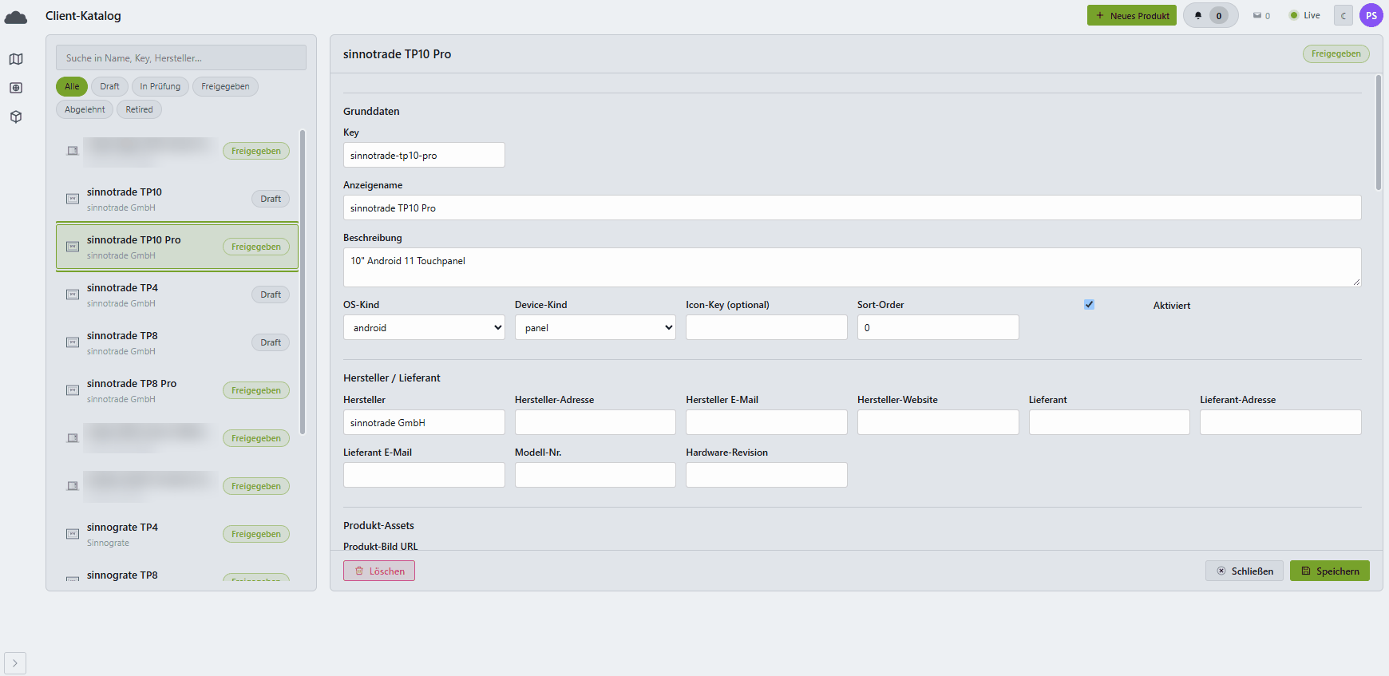Click the device icon of sinnotrade TP4
Image resolution: width=1389 pixels, height=676 pixels.
point(73,295)
